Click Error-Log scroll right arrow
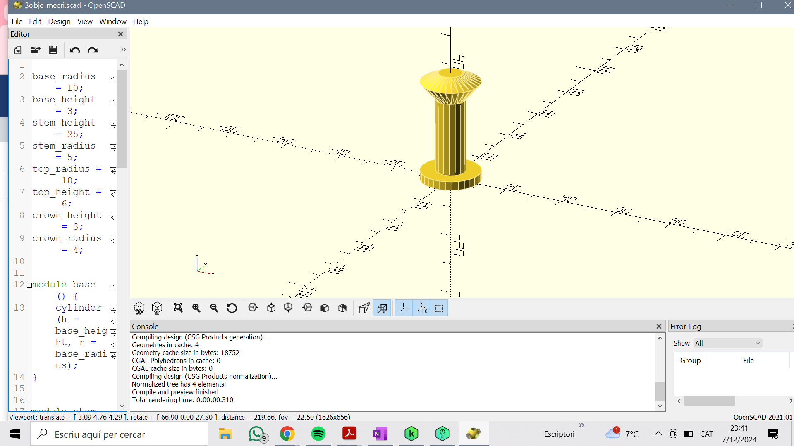 click(x=791, y=401)
